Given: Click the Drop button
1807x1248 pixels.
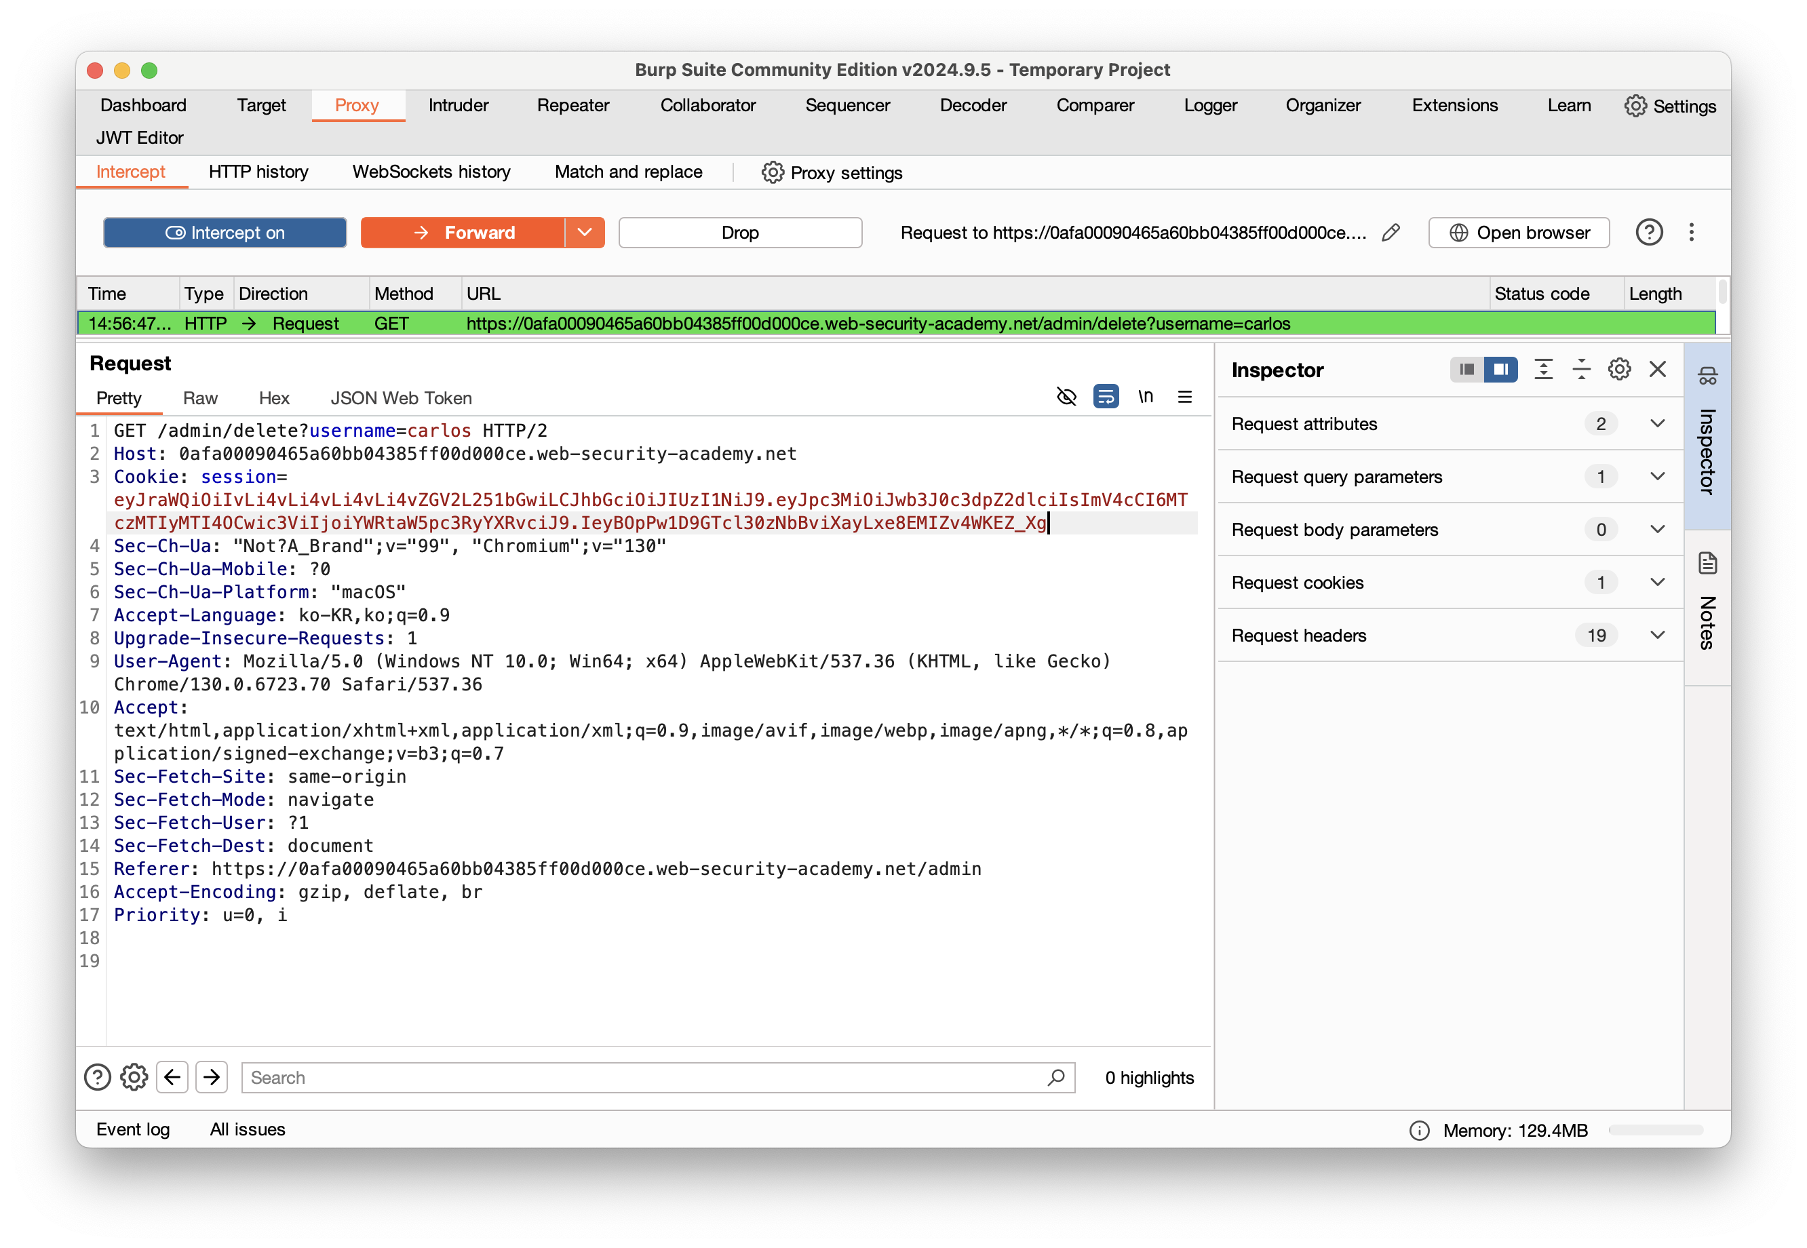Looking at the screenshot, I should tap(739, 233).
